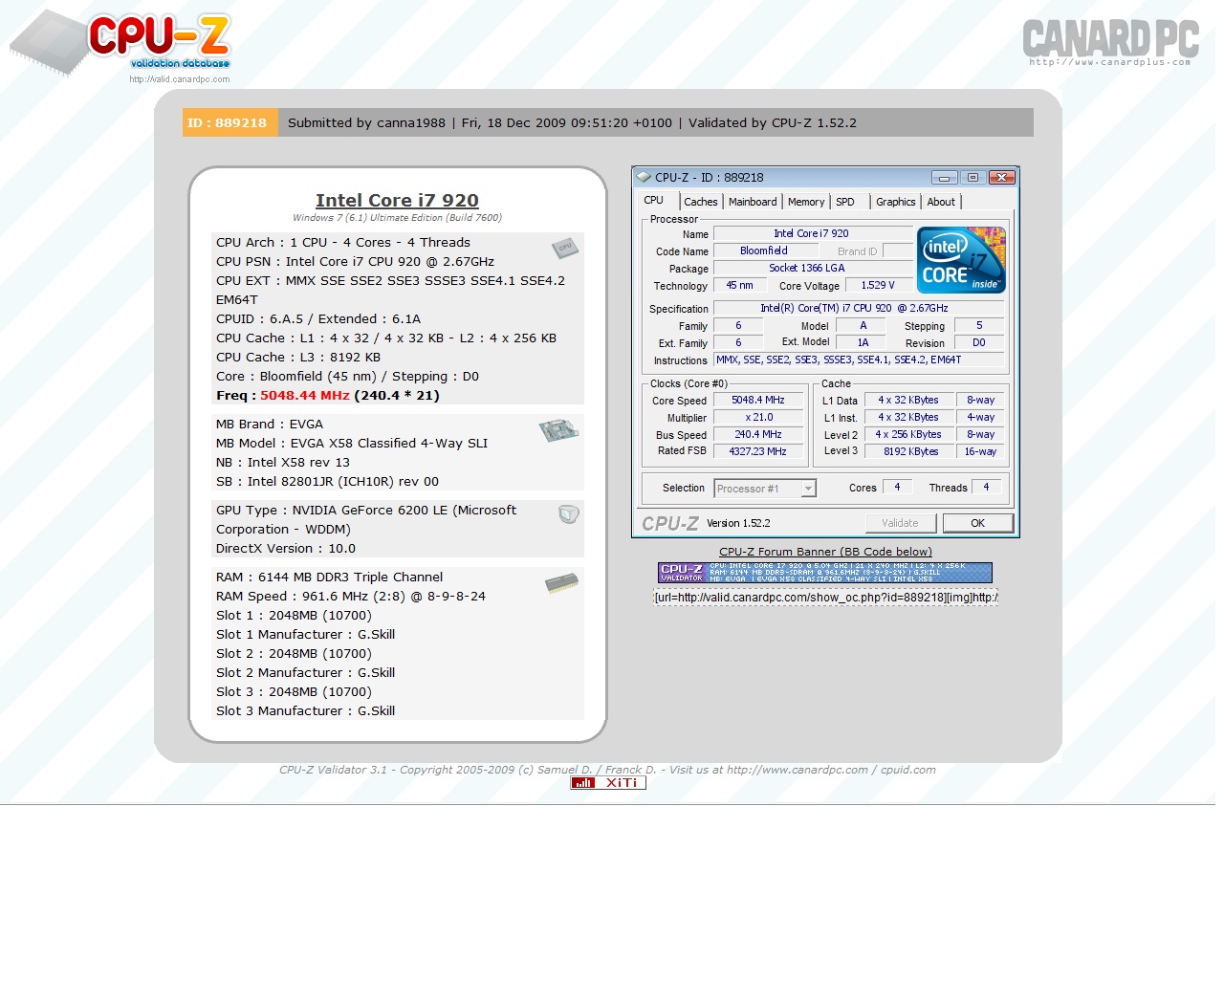Open the Graphics tab
The image size is (1224, 981).
click(x=896, y=202)
